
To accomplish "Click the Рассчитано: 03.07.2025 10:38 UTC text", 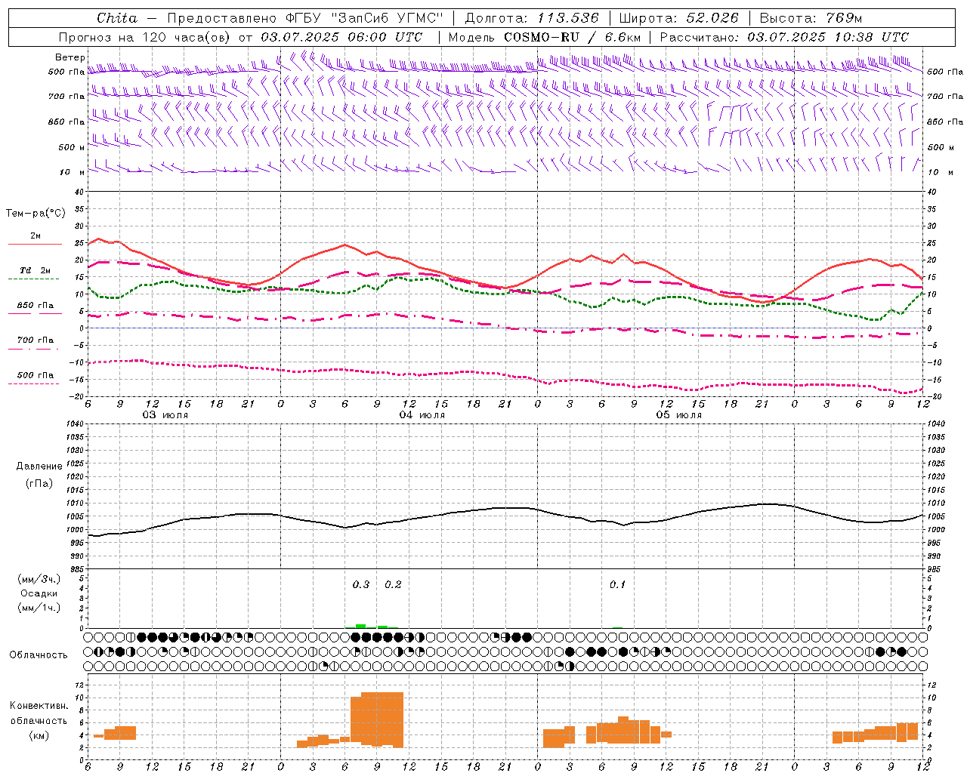I will pos(784,37).
